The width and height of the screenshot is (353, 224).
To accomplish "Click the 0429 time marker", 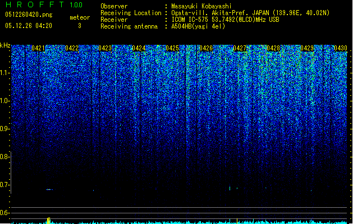I will [x=307, y=48].
